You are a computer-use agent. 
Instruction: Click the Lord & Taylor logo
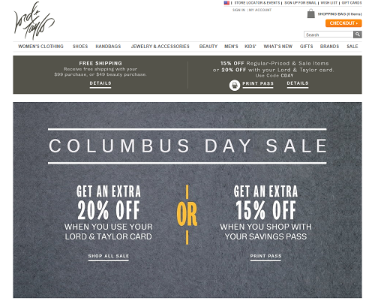(x=34, y=20)
